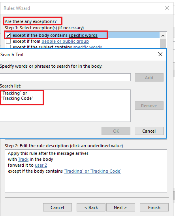The image size is (175, 217).
Task: Go to the previous step with Back
Action: click(x=91, y=207)
